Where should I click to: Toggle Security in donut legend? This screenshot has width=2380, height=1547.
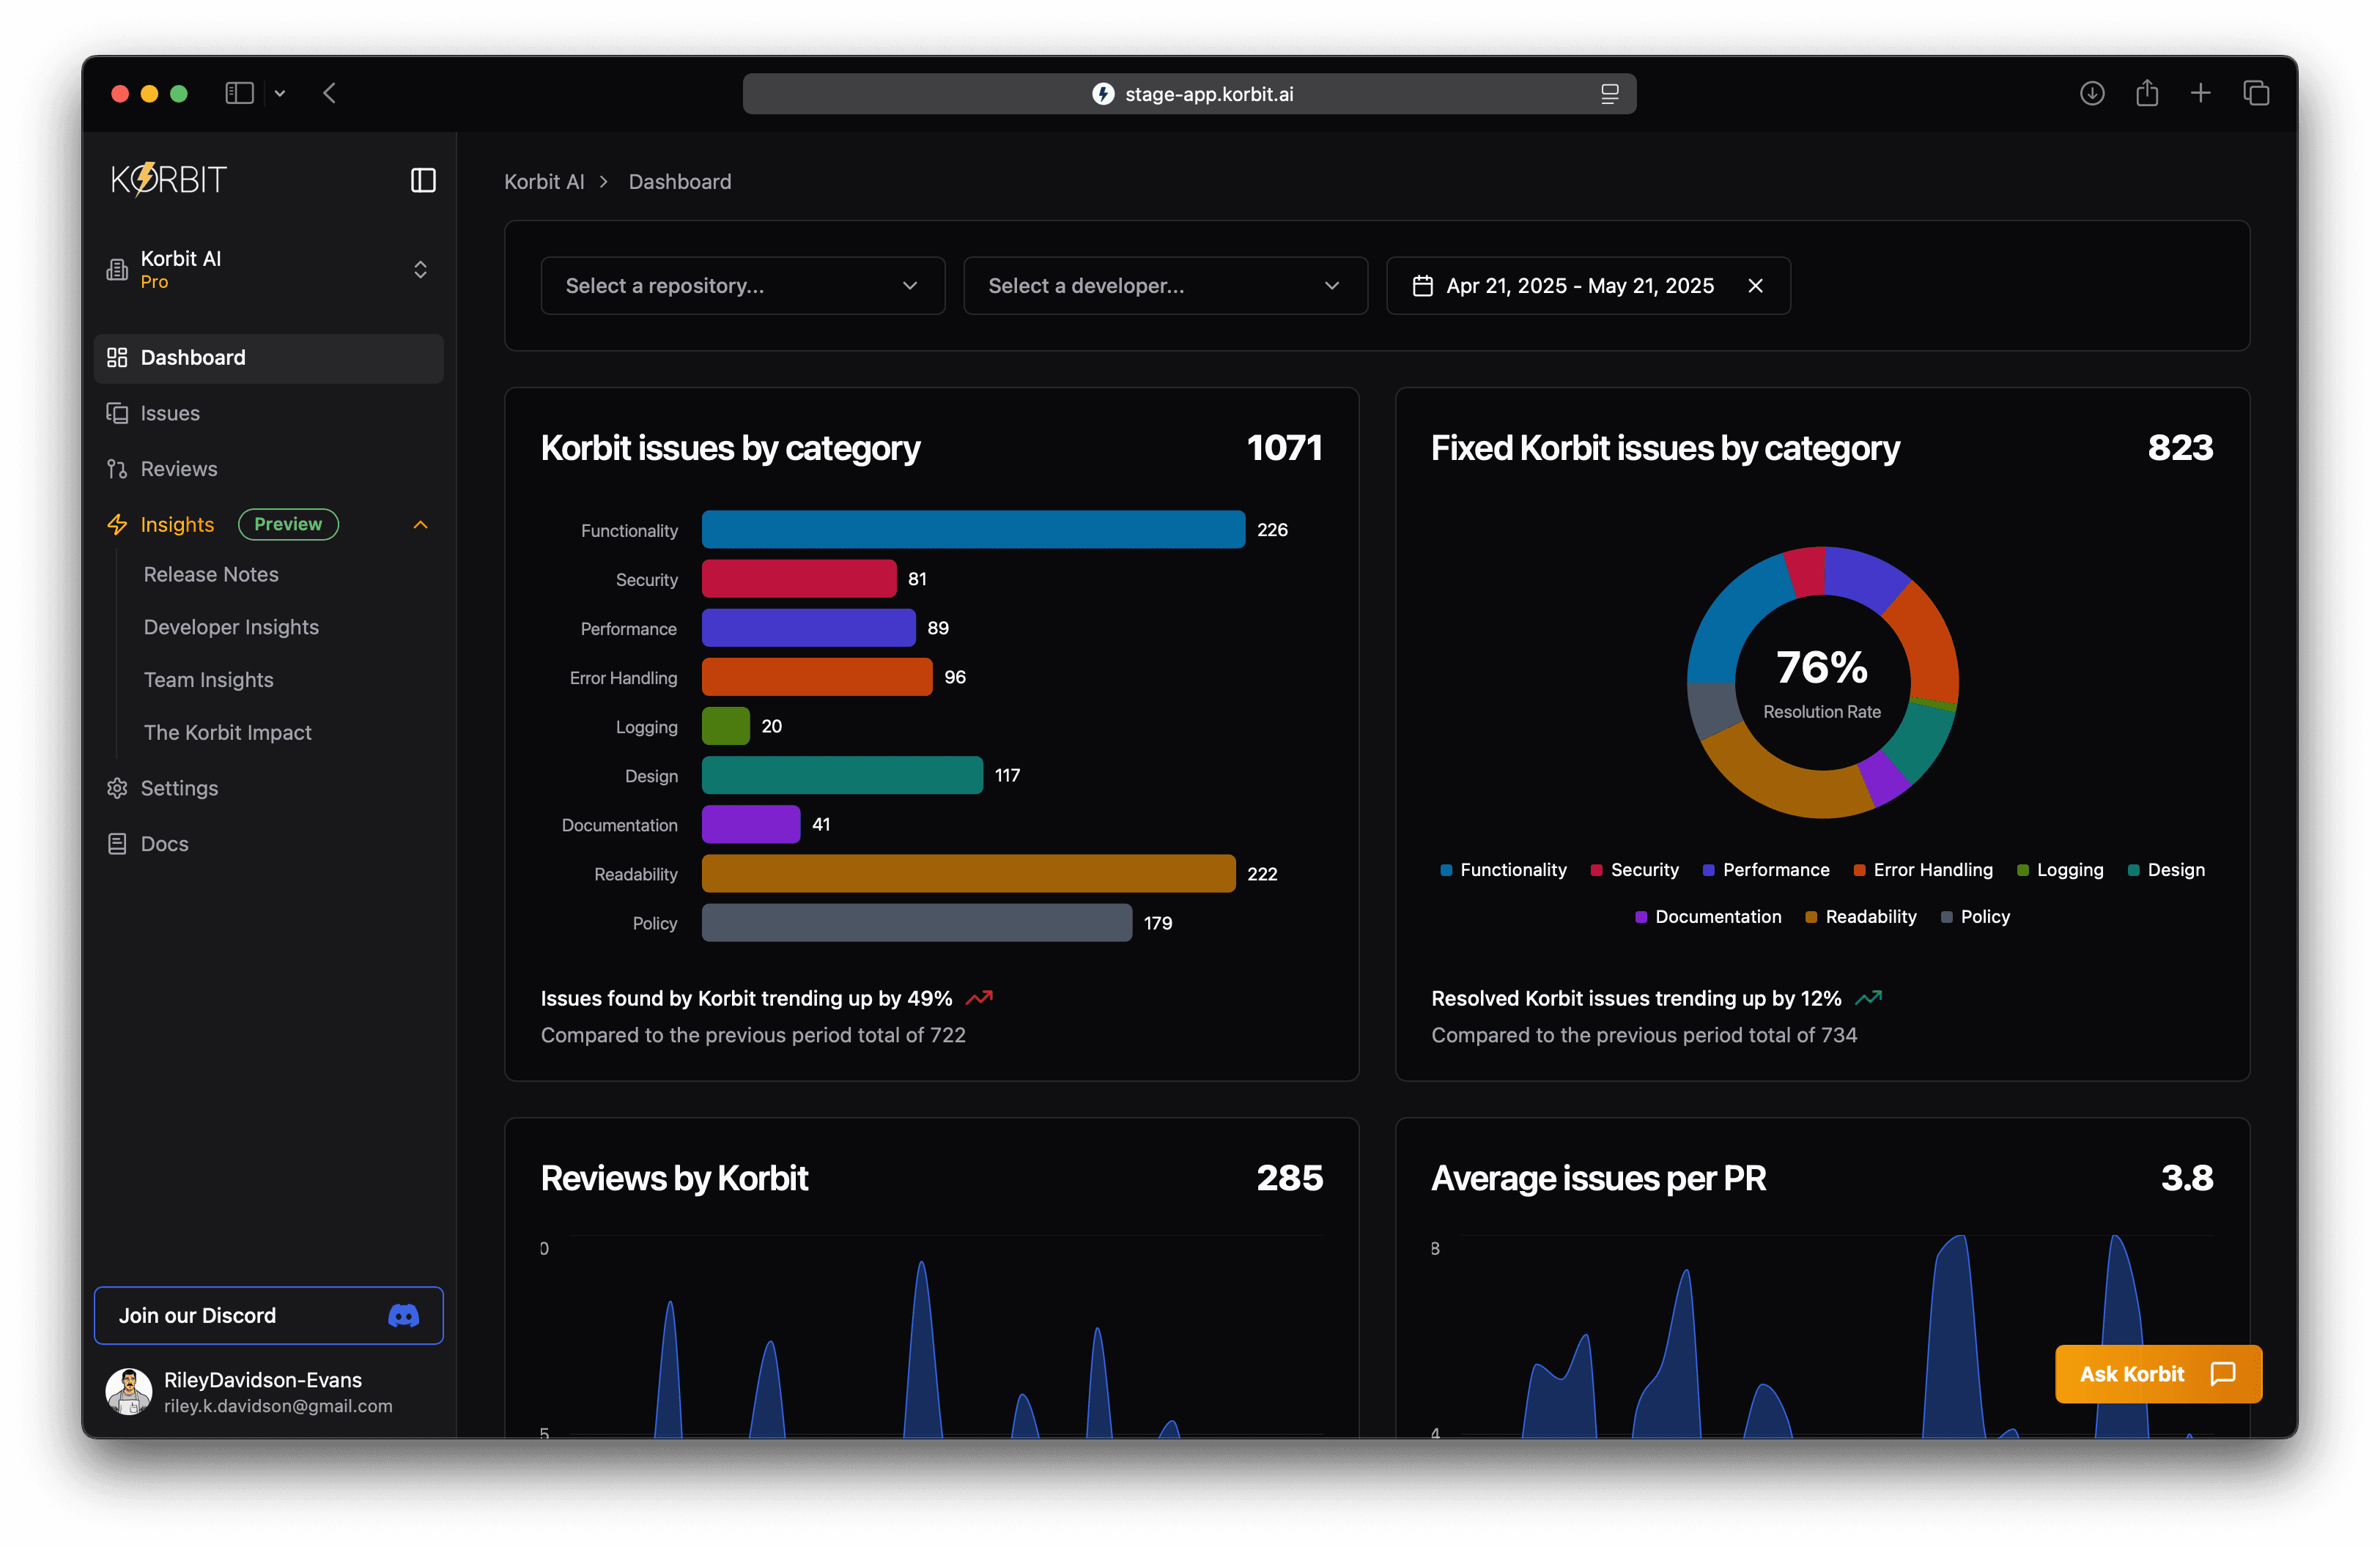coord(1635,870)
